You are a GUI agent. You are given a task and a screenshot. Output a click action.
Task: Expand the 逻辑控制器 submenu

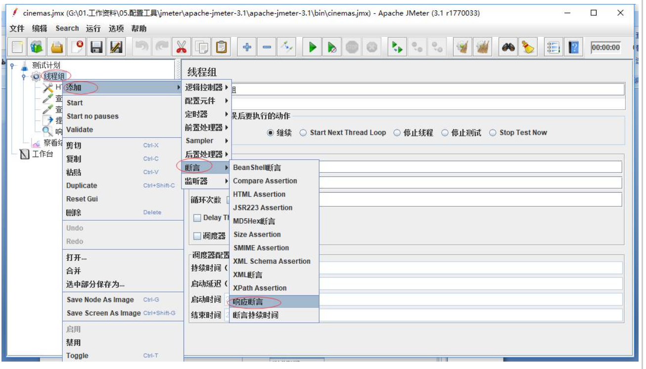coord(207,87)
